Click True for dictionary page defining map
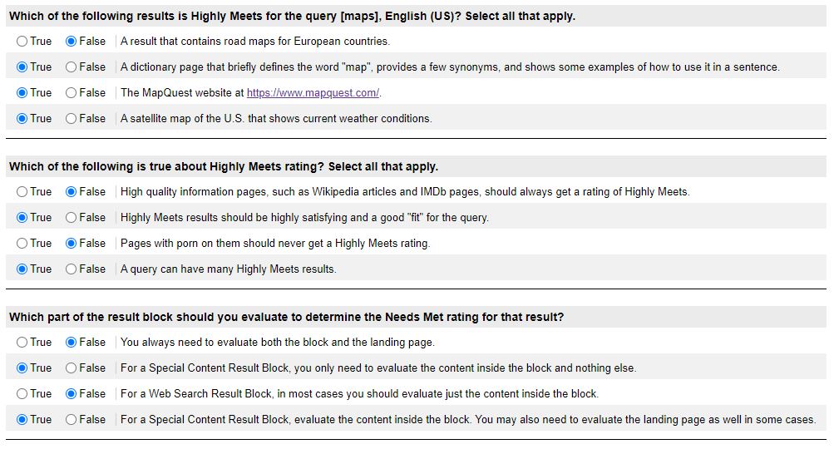The width and height of the screenshot is (839, 449). (22, 67)
